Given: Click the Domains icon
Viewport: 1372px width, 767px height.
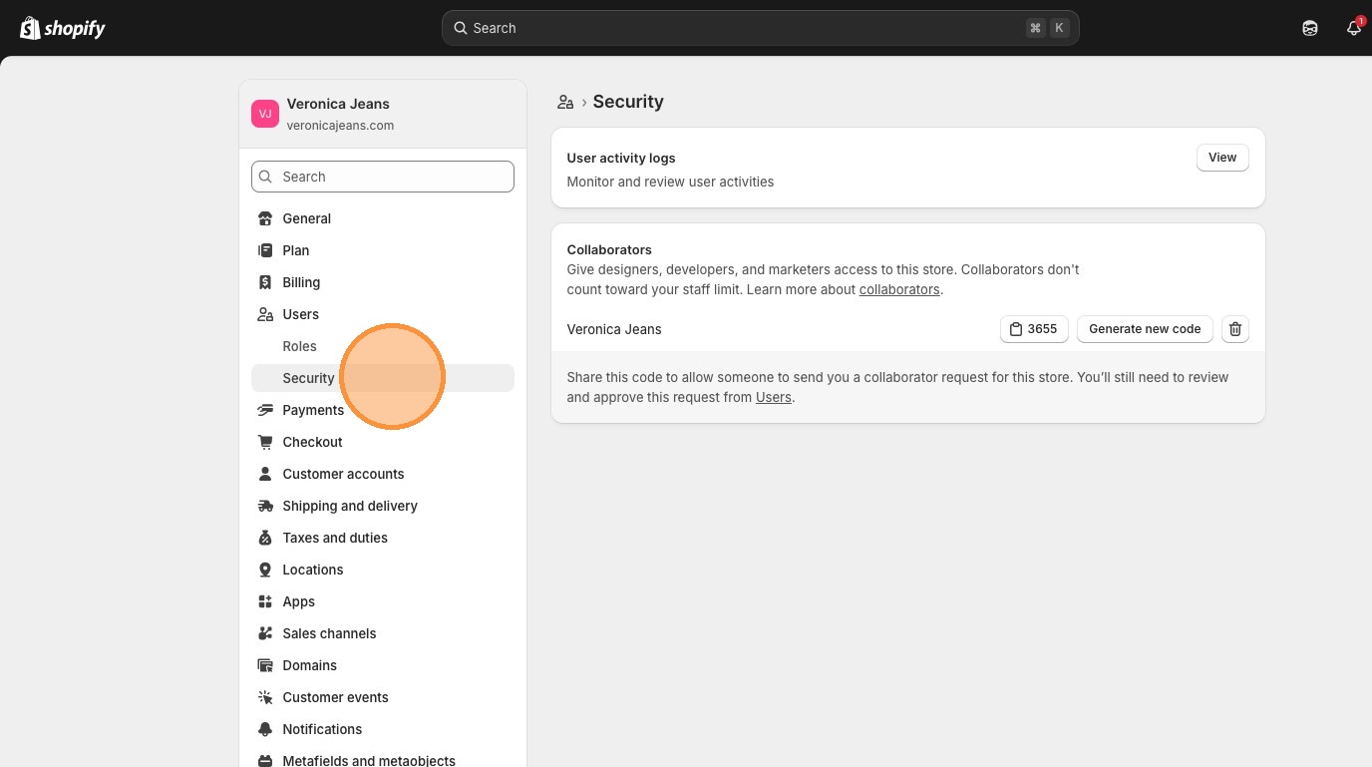Looking at the screenshot, I should (265, 665).
